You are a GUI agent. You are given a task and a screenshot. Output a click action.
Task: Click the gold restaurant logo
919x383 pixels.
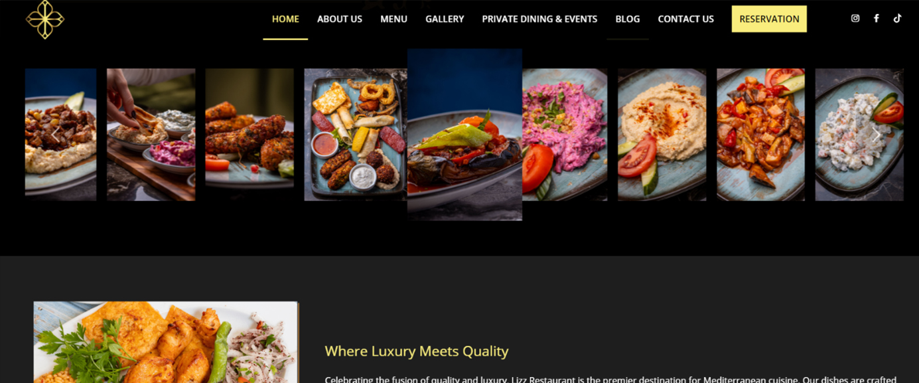pos(45,19)
